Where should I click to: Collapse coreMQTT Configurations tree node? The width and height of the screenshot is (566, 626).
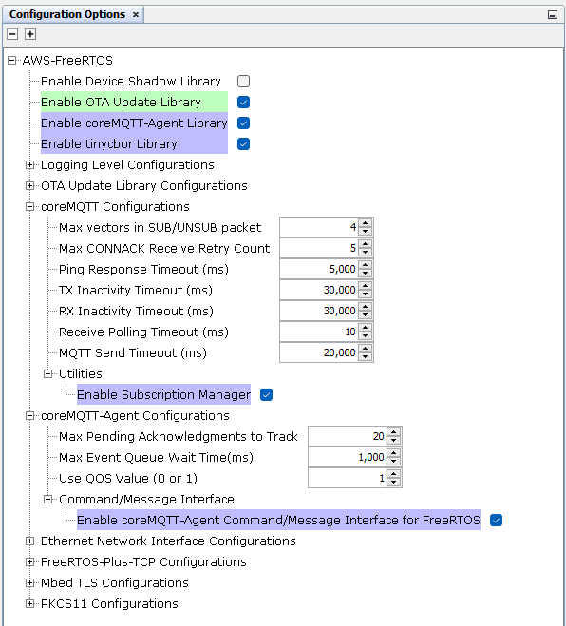[29, 207]
